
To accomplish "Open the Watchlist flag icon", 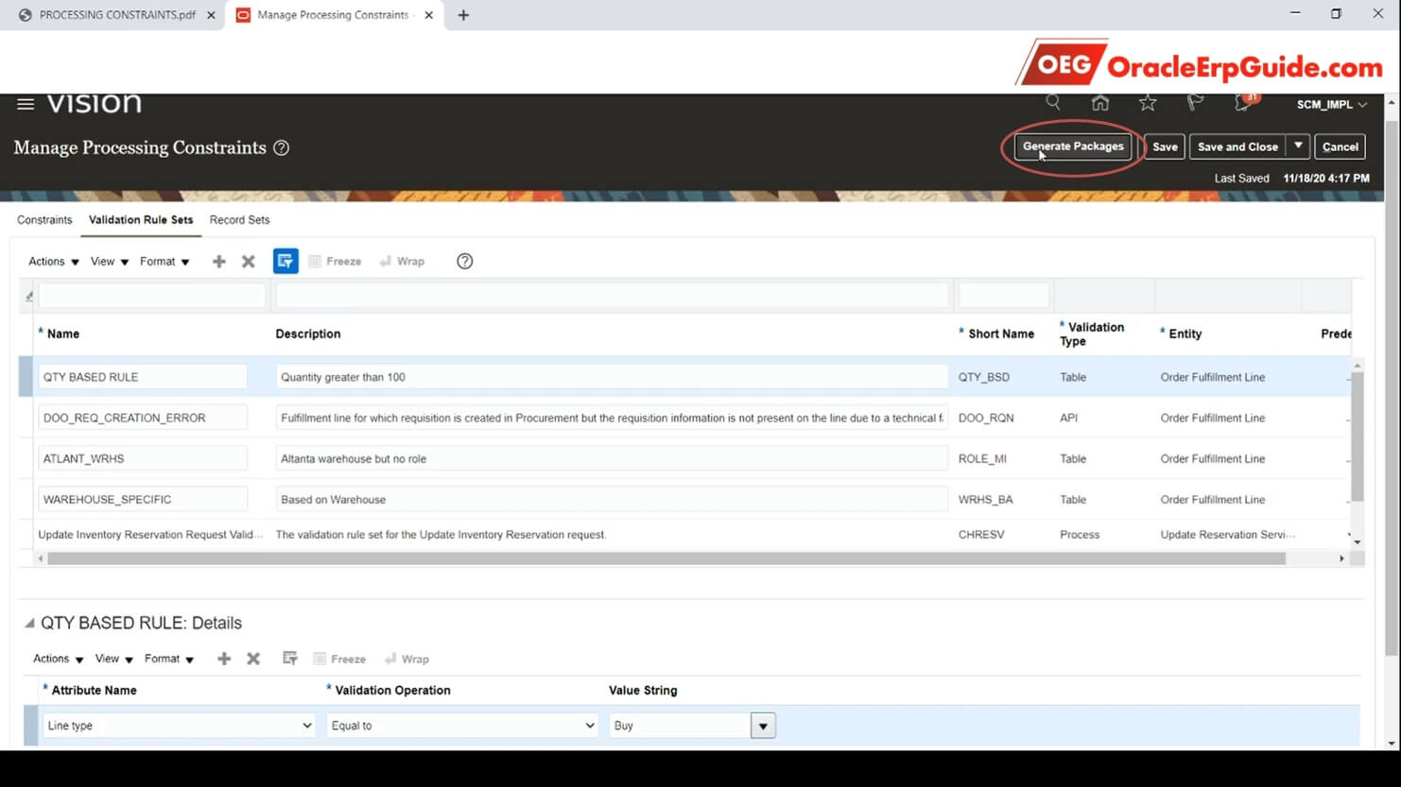I will [1195, 102].
